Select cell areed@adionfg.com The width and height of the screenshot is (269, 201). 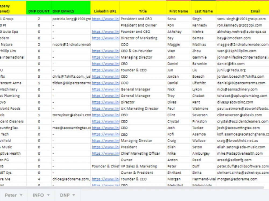(242, 160)
